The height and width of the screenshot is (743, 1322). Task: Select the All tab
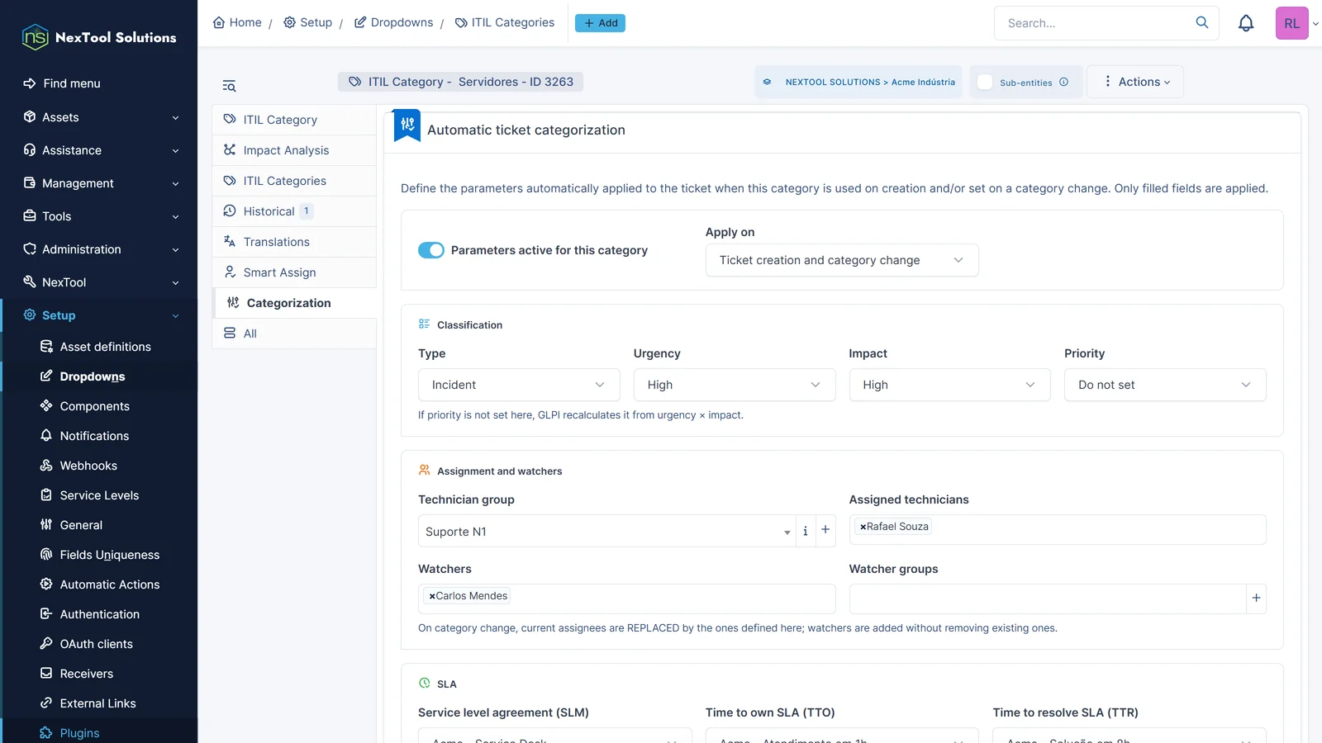click(294, 334)
